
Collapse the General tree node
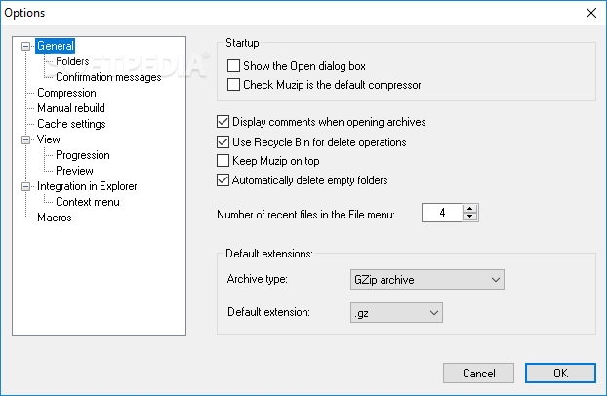[x=25, y=47]
